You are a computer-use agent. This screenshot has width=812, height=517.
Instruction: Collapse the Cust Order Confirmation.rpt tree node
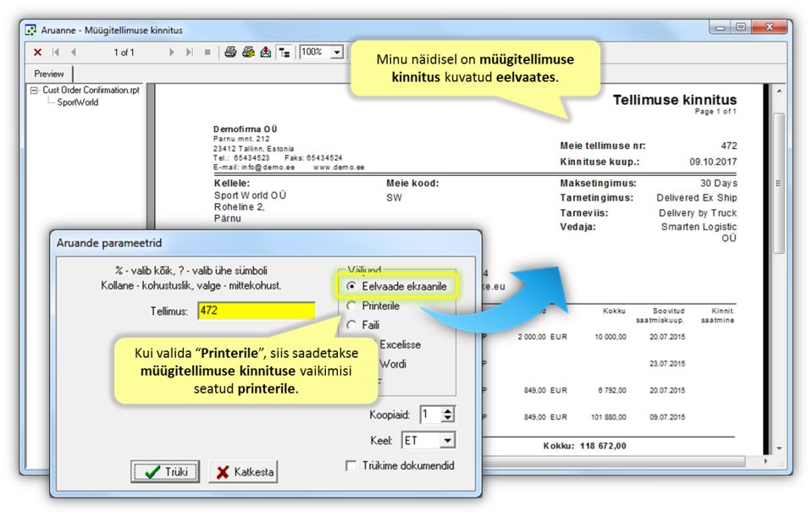(34, 90)
